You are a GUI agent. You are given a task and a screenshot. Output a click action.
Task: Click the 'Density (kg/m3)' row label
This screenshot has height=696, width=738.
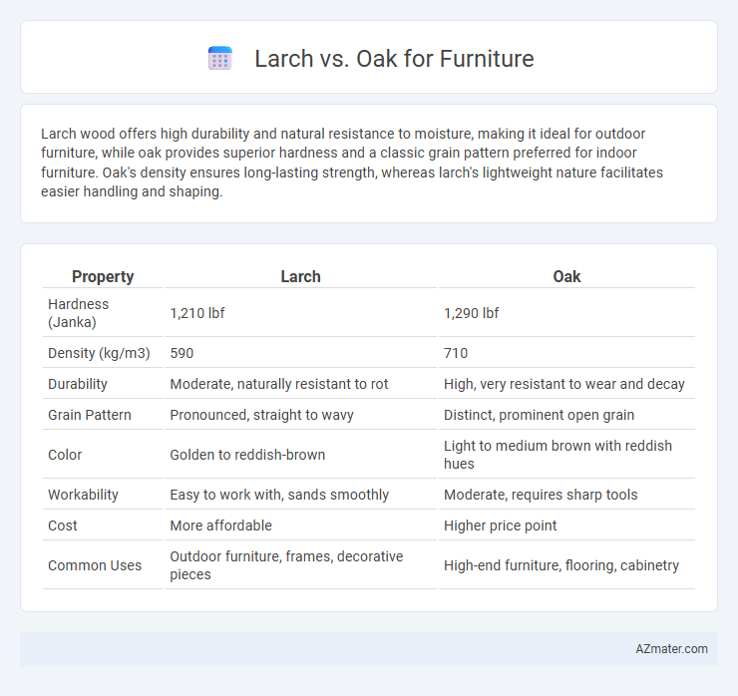click(99, 353)
